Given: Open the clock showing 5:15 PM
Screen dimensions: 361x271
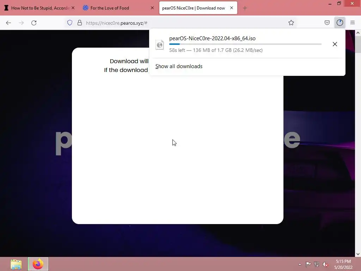Looking at the screenshot, I should click(343, 264).
